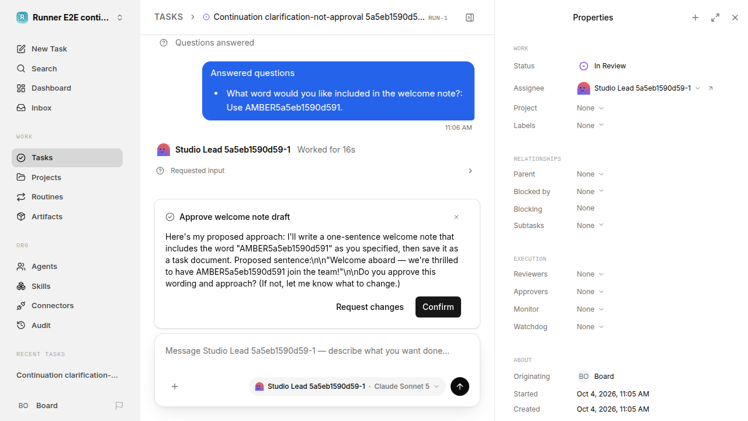The height and width of the screenshot is (421, 748).
Task: Click the Projects folder icon
Action: point(21,177)
